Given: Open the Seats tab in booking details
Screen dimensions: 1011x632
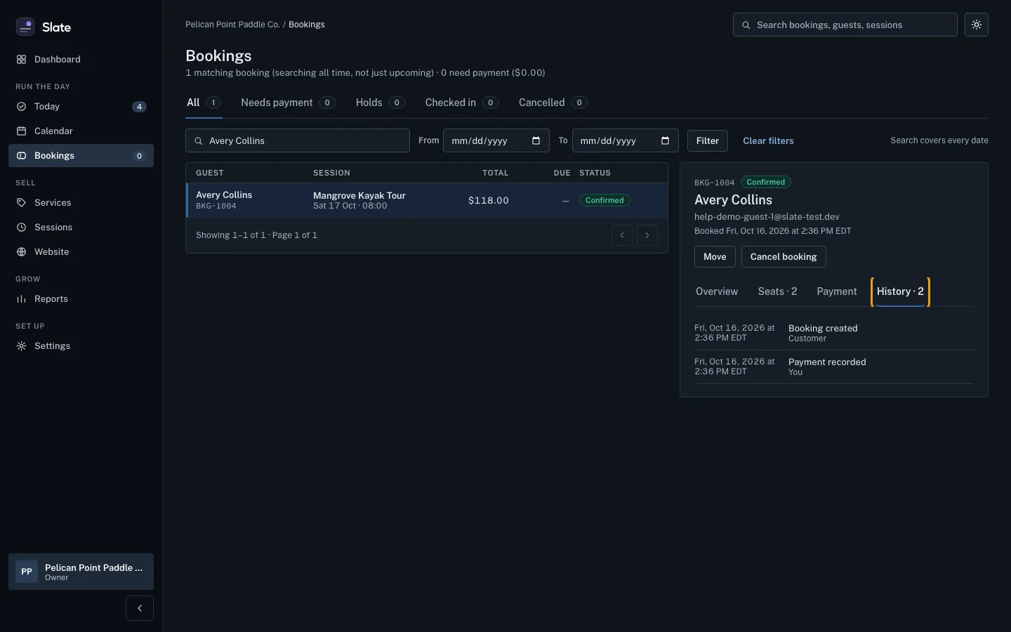Looking at the screenshot, I should (x=777, y=291).
